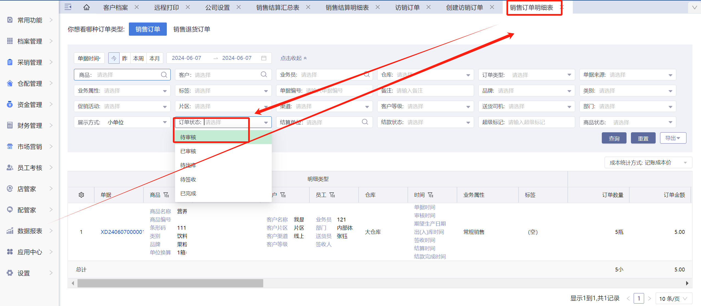Open 仓配管理 sidebar icon
701x306 pixels.
click(x=10, y=83)
